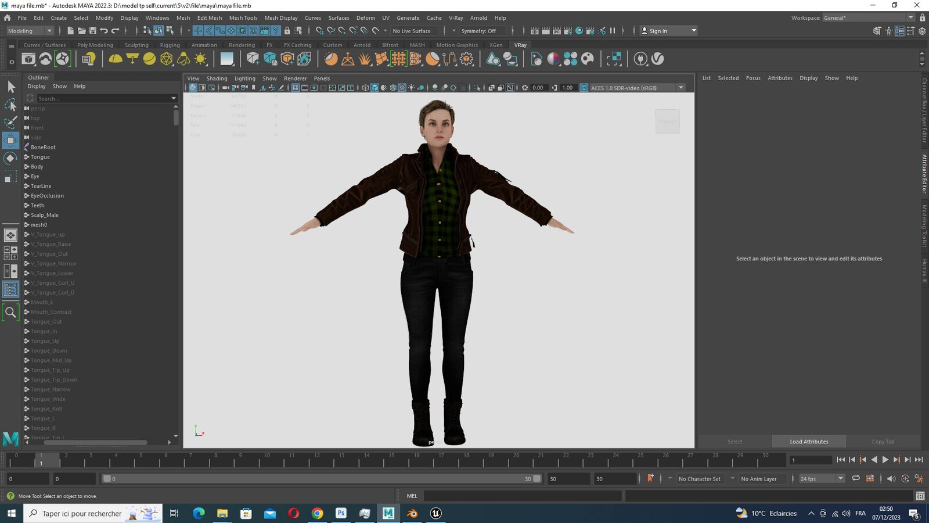The image size is (929, 523).
Task: Click the Outliner search field
Action: (103, 99)
